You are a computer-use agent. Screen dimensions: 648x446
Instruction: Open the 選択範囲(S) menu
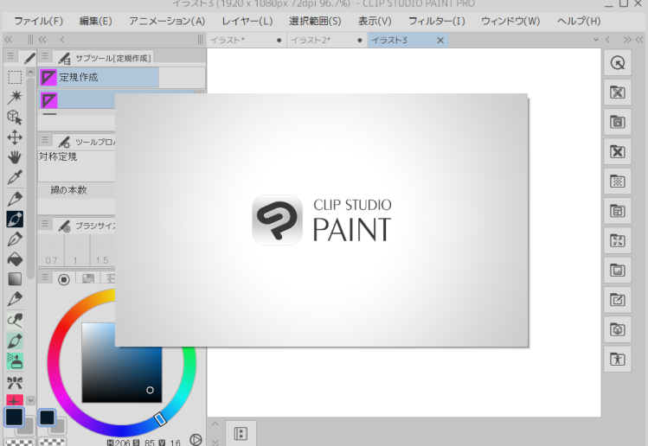coord(315,21)
